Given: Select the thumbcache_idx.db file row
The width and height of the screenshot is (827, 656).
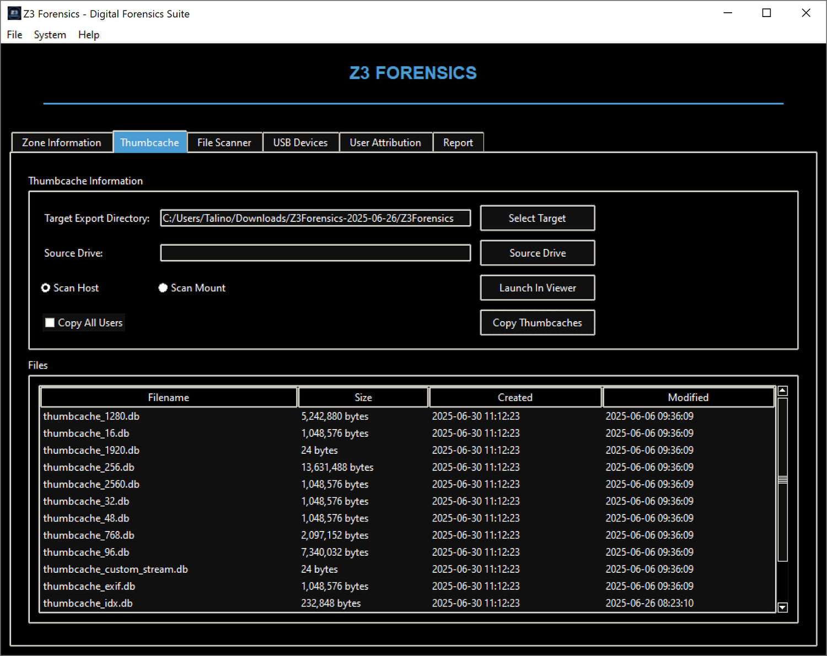Looking at the screenshot, I should tap(88, 604).
